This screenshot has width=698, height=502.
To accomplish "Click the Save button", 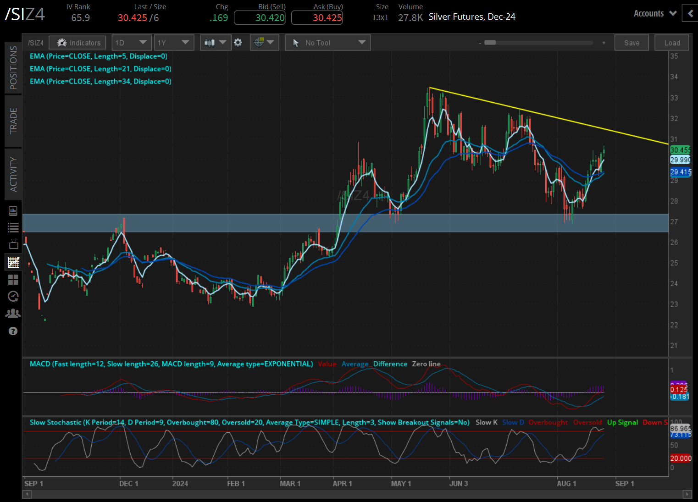I will (632, 43).
